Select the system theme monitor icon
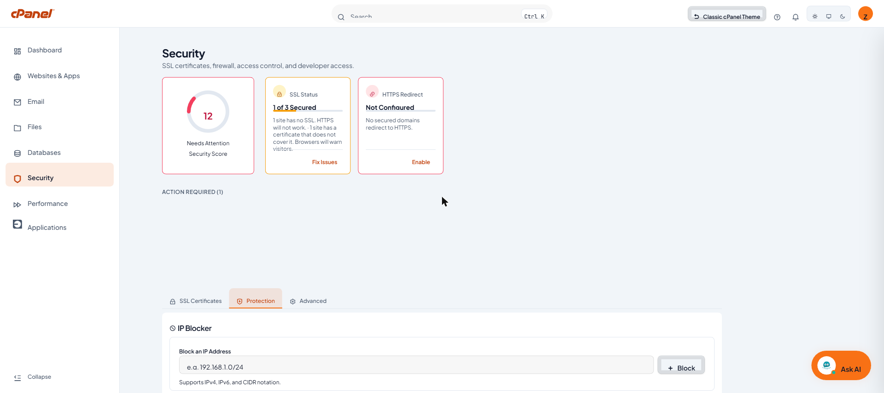 [x=829, y=17]
